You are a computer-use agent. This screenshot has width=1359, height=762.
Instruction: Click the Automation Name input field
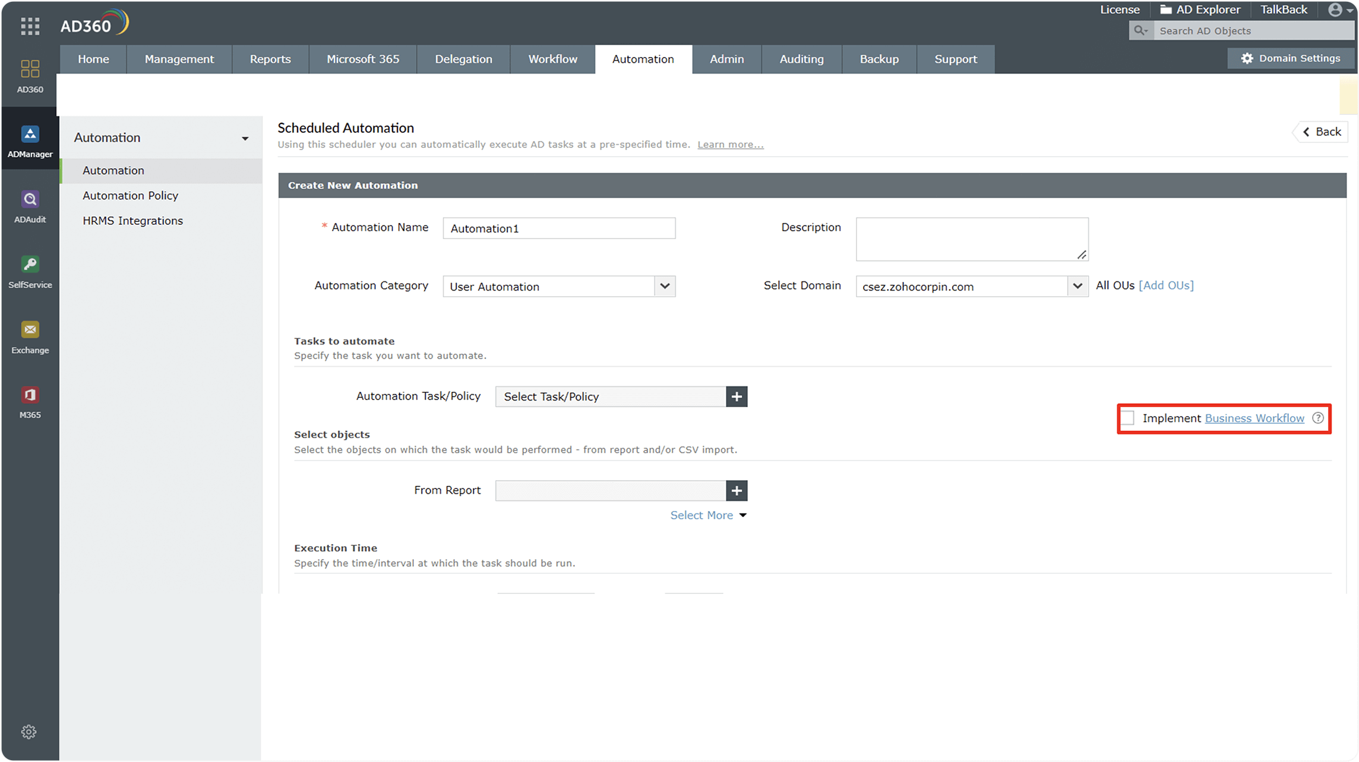pyautogui.click(x=558, y=227)
